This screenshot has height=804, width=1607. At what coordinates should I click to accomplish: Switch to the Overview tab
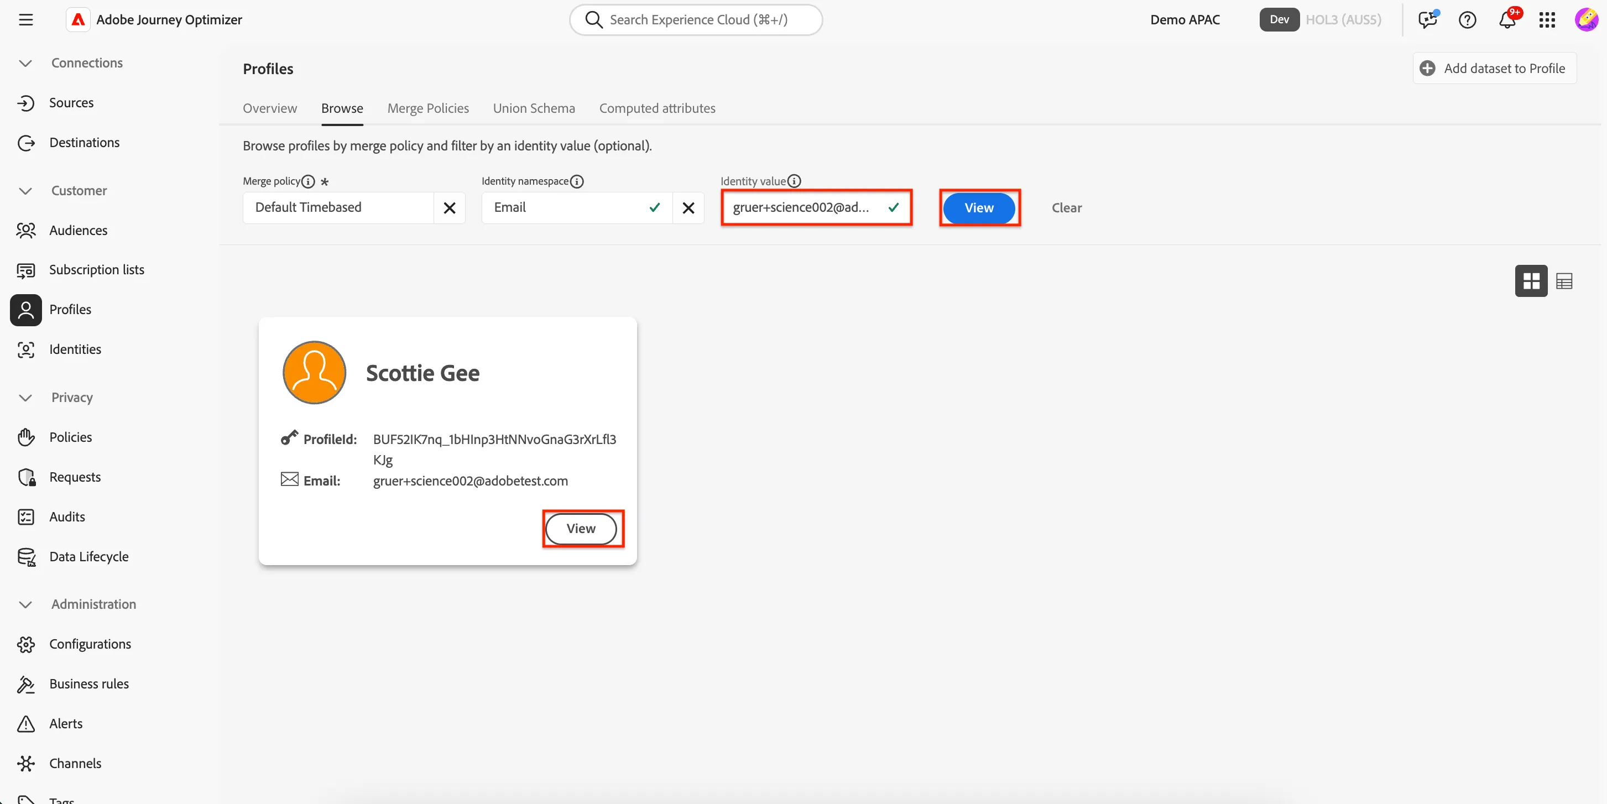pos(269,108)
